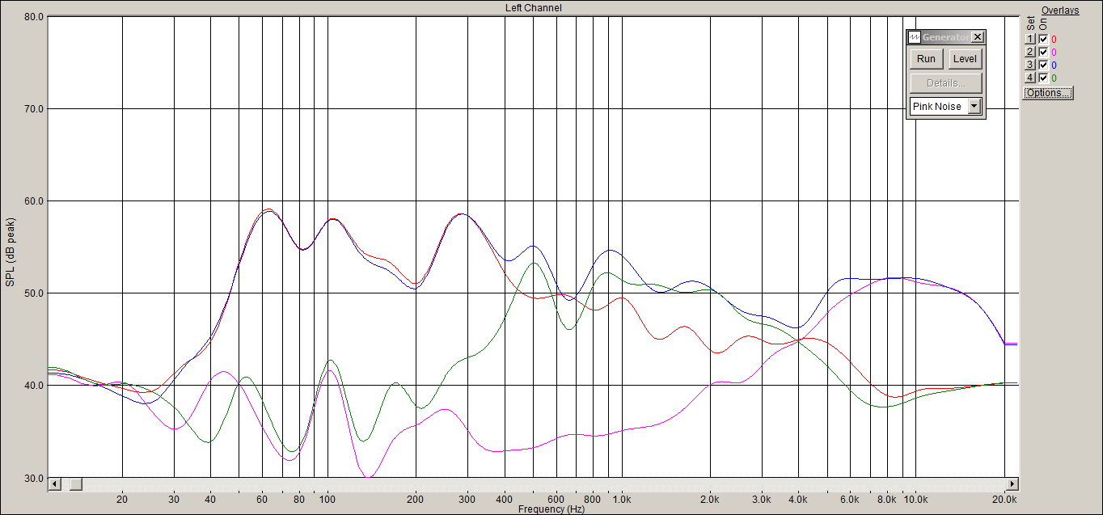The height and width of the screenshot is (515, 1103).
Task: Click the blue overlay 3 offset value 0
Action: click(1054, 65)
